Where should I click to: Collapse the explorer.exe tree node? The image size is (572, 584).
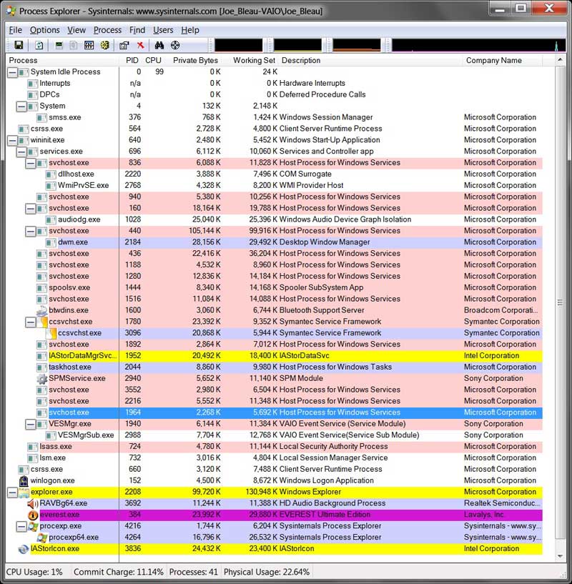[12, 493]
